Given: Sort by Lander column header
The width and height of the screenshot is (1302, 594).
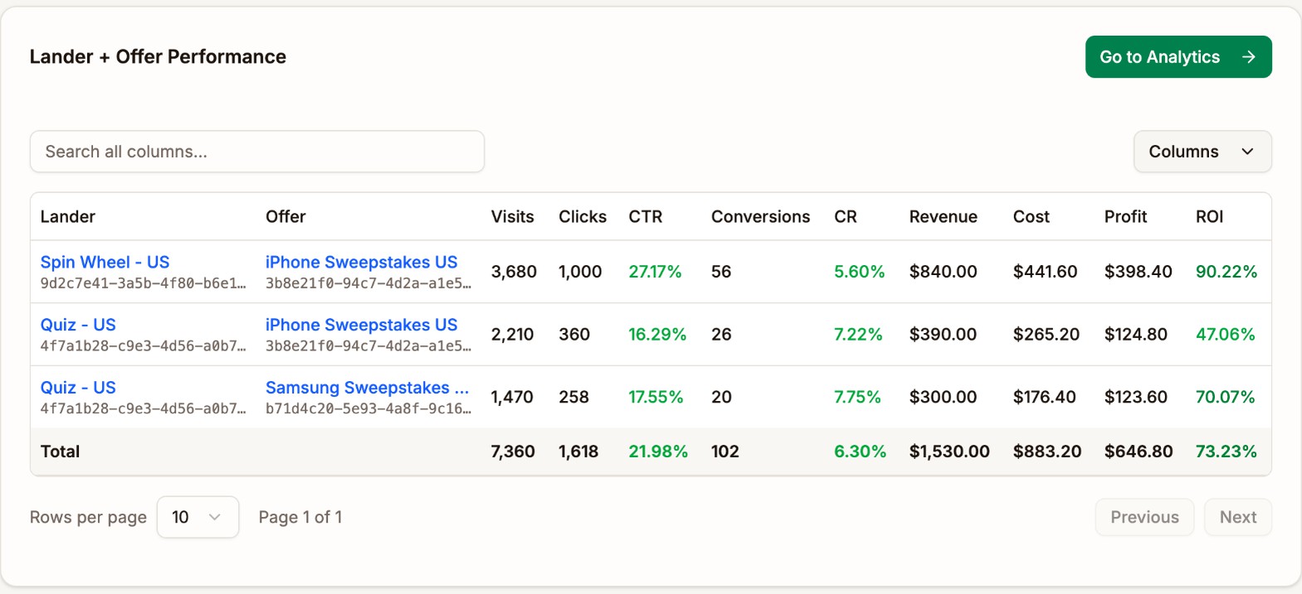Looking at the screenshot, I should pyautogui.click(x=68, y=216).
